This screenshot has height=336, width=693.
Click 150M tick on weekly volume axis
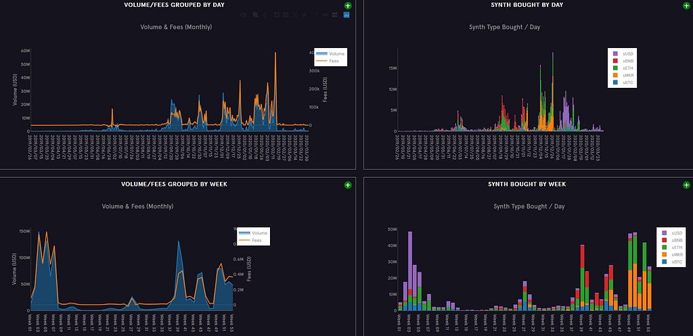(24, 231)
